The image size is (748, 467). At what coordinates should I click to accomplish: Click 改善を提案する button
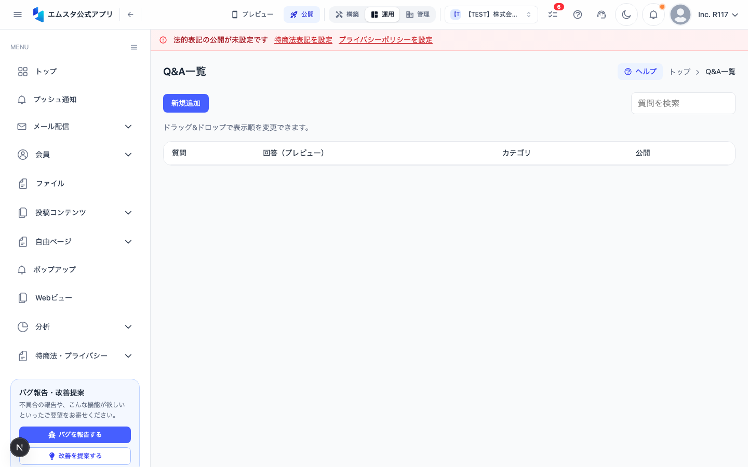pyautogui.click(x=75, y=456)
